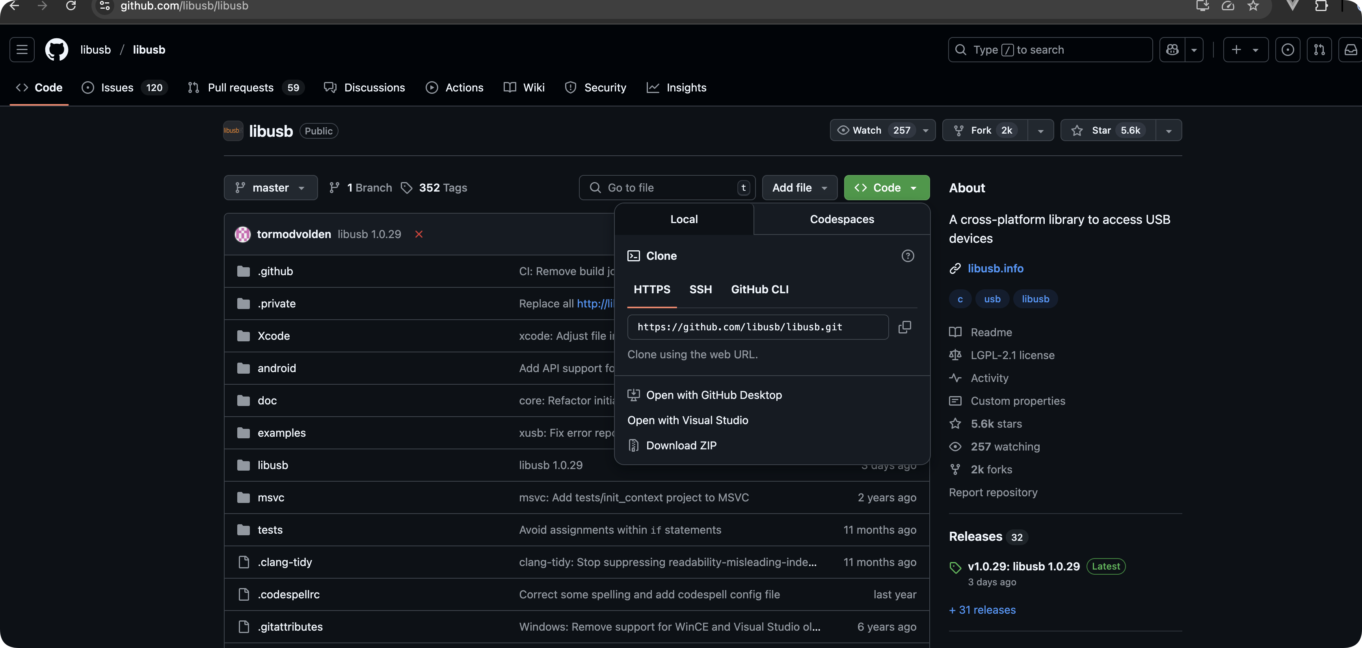1362x648 pixels.
Task: Go to GitHub homepage via Octocat logo
Action: pos(57,50)
